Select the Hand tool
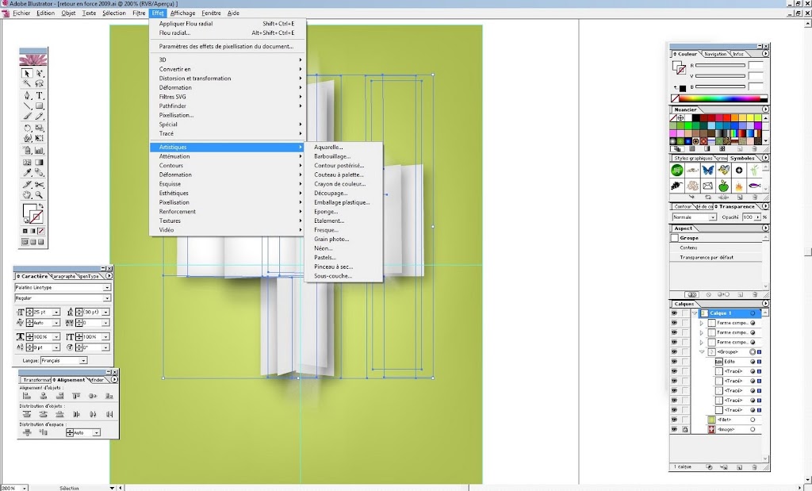The width and height of the screenshot is (812, 491). pos(27,195)
